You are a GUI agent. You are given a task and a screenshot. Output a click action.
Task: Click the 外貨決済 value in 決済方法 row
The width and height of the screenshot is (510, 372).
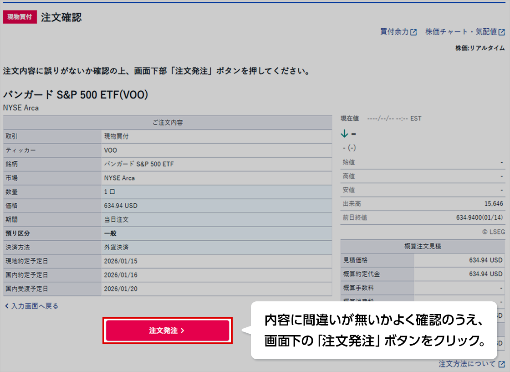(x=116, y=248)
